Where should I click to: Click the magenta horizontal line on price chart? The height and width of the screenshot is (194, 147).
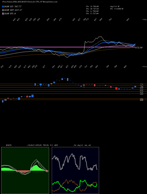point(68,47)
